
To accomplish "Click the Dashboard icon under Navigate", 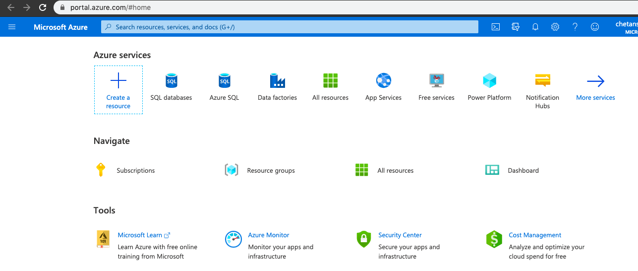I will 492,170.
